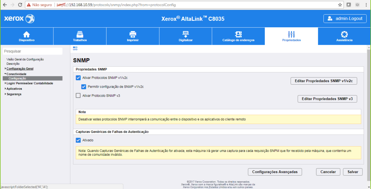The height and width of the screenshot is (189, 371).
Task: Switch to the Propriedades tab
Action: point(291,36)
